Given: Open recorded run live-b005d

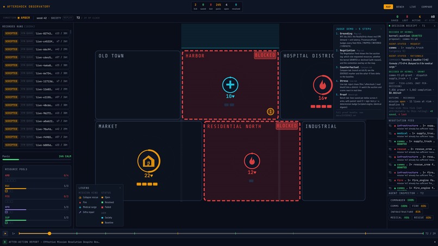Looking at the screenshot, I should pos(36,145).
